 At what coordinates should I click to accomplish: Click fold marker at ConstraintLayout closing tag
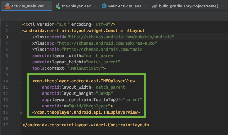(21, 125)
